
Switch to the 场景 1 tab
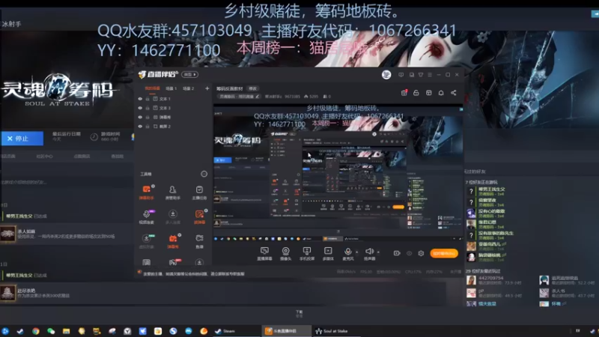point(171,88)
